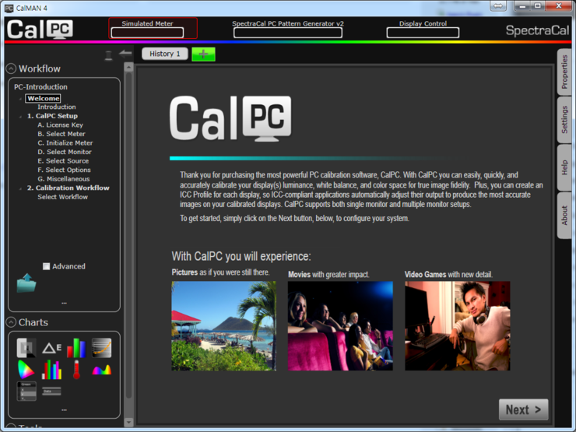Expand the Workflow list ellipsis
The height and width of the screenshot is (432, 576).
click(65, 303)
